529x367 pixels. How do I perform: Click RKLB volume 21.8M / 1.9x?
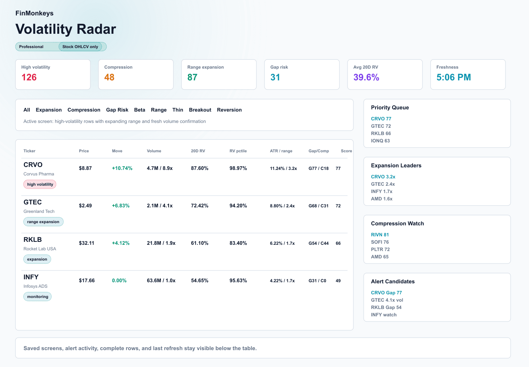[161, 243]
